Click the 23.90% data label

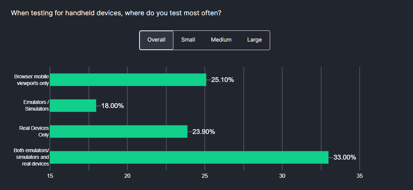pos(204,132)
